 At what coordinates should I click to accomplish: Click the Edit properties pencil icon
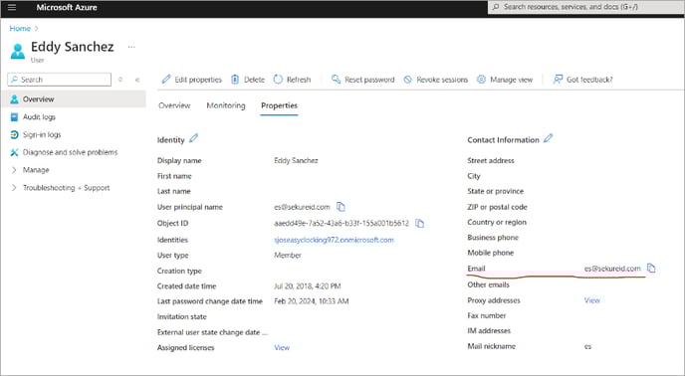point(166,79)
